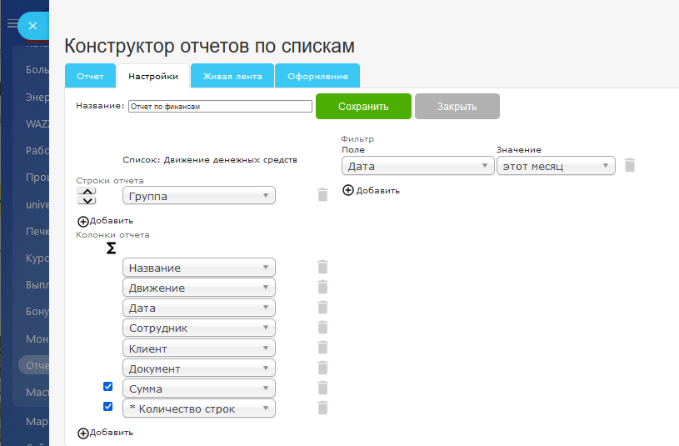Image resolution: width=679 pixels, height=446 pixels.
Task: Click the gray Закрыть button
Action: click(457, 107)
